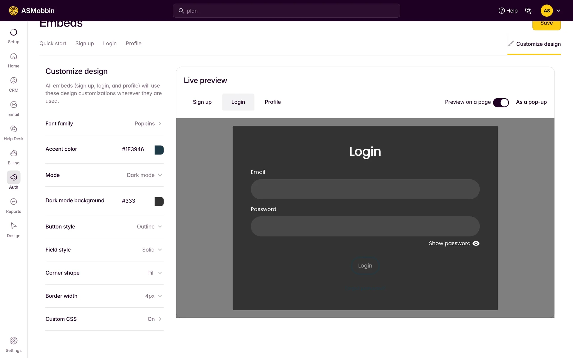Image resolution: width=573 pixels, height=358 pixels.
Task: Go to Email in sidebar
Action: coord(13,105)
